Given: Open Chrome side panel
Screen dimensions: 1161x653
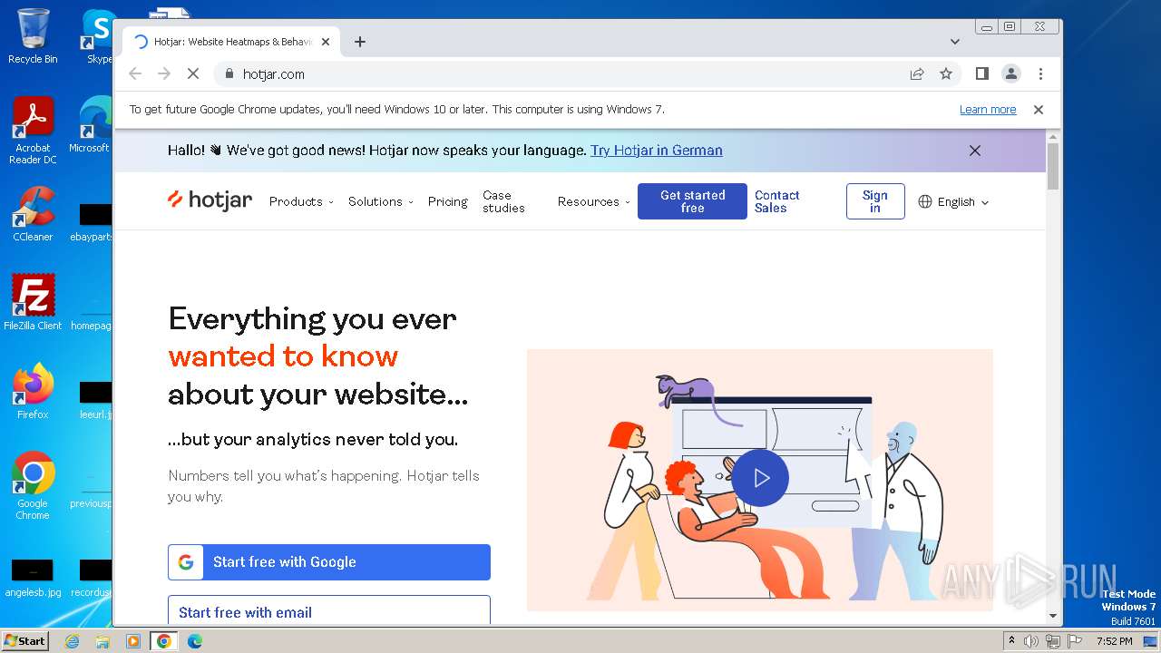Looking at the screenshot, I should tap(981, 73).
